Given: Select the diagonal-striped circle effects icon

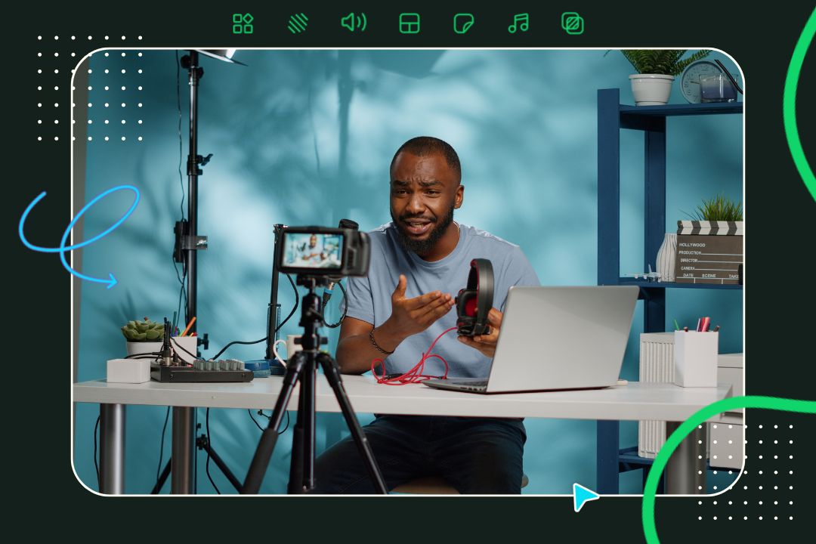Looking at the screenshot, I should [298, 23].
